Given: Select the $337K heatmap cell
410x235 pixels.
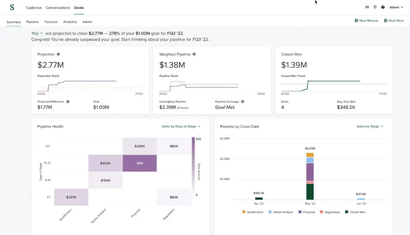Looking at the screenshot, I should [71, 197].
